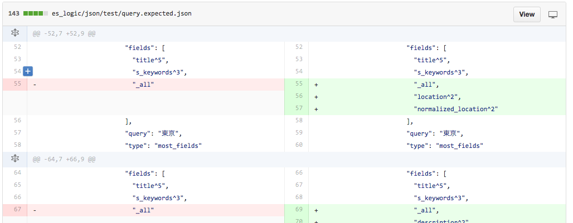Click "s_keywords^3" on old line 66
Image resolution: width=573 pixels, height=223 pixels.
[x=160, y=198]
